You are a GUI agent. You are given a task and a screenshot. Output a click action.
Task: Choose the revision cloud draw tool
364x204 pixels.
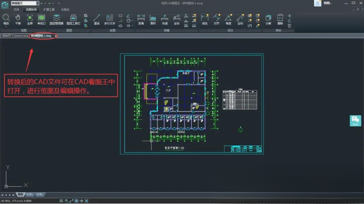click(x=120, y=26)
